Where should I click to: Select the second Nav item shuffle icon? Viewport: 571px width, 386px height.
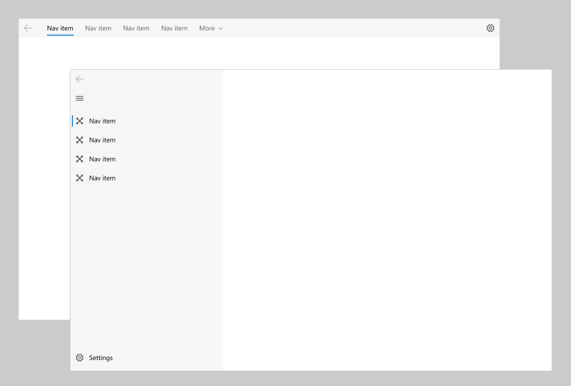[80, 139]
